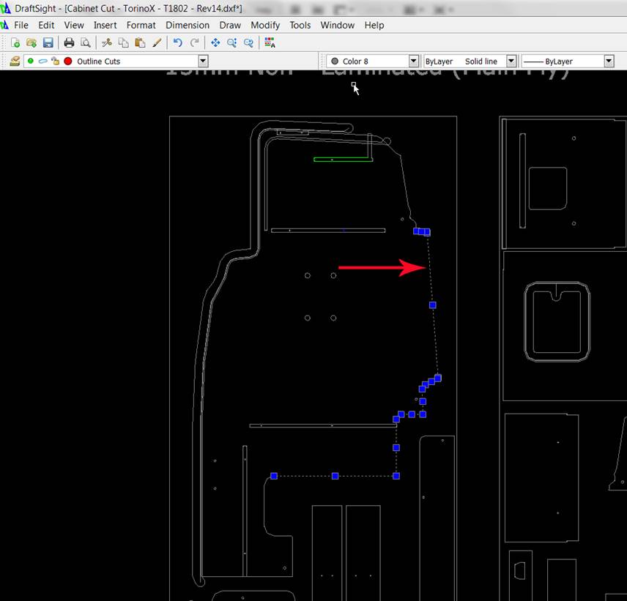Viewport: 627px width, 601px height.
Task: Expand the Solid line style dropdown
Action: 511,61
